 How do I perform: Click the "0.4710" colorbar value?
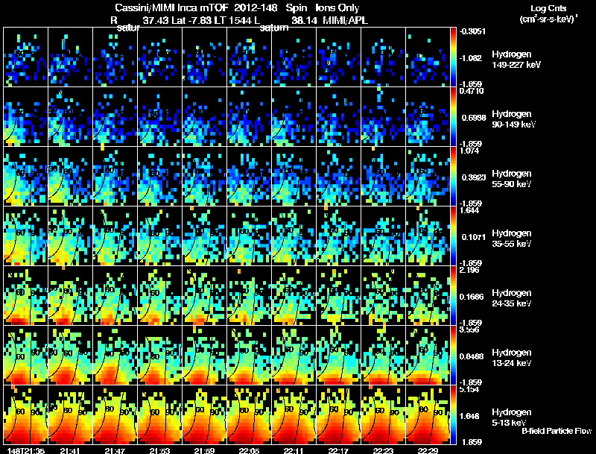pyautogui.click(x=472, y=91)
